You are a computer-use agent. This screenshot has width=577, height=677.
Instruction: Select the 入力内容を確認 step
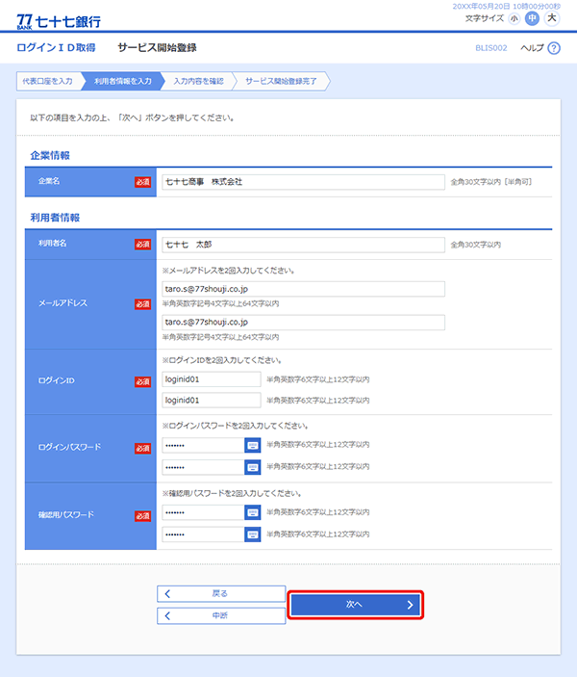tap(199, 81)
